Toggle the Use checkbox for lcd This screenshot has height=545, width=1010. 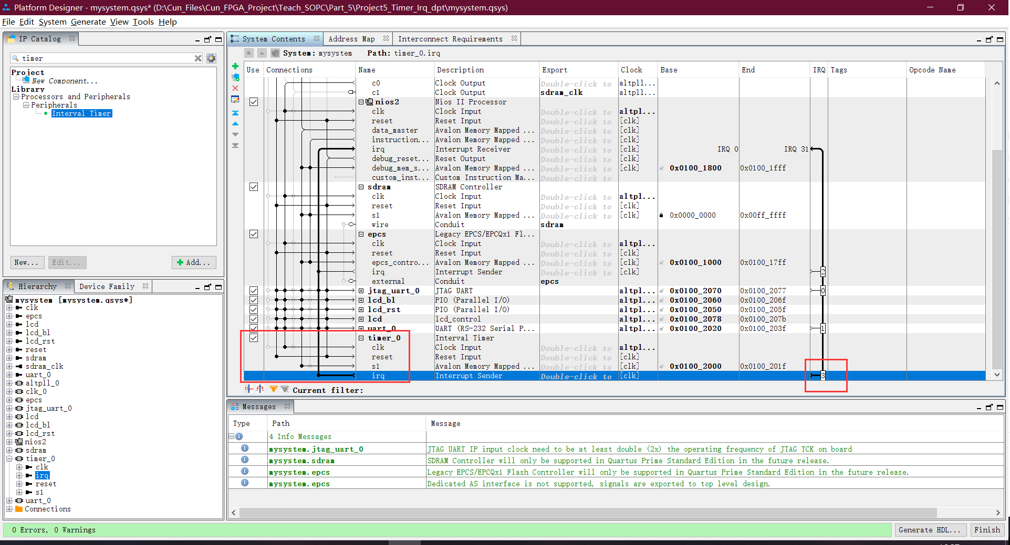pos(254,319)
